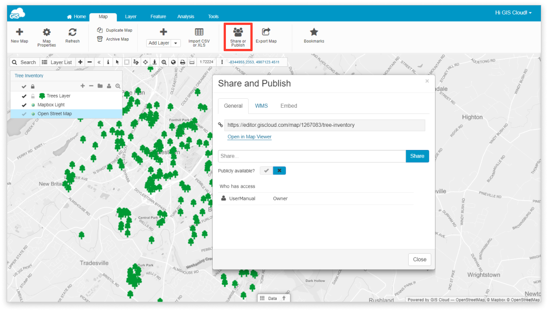Click Import CSV or XLS
Image resolution: width=548 pixels, height=311 pixels.
199,37
